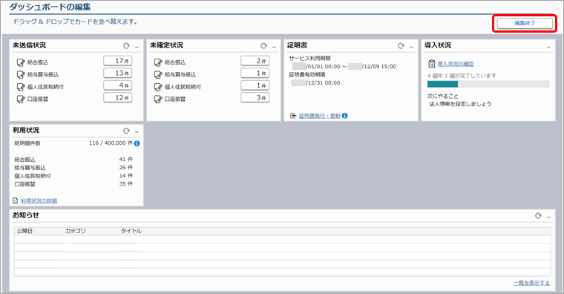The image size is (564, 294).
Task: Click 口座振替 edit icon in 未送信状況
Action: click(21, 99)
